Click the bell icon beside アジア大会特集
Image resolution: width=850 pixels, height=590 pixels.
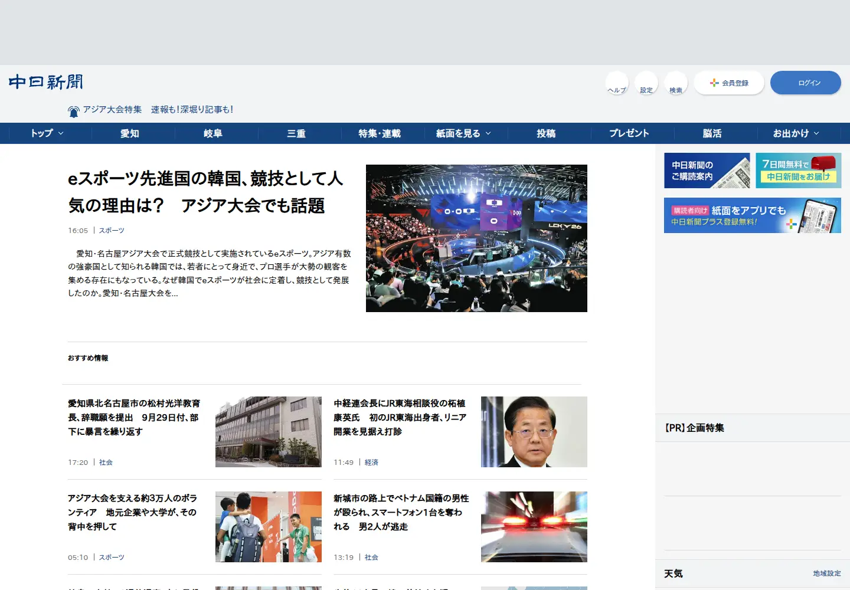point(74,111)
